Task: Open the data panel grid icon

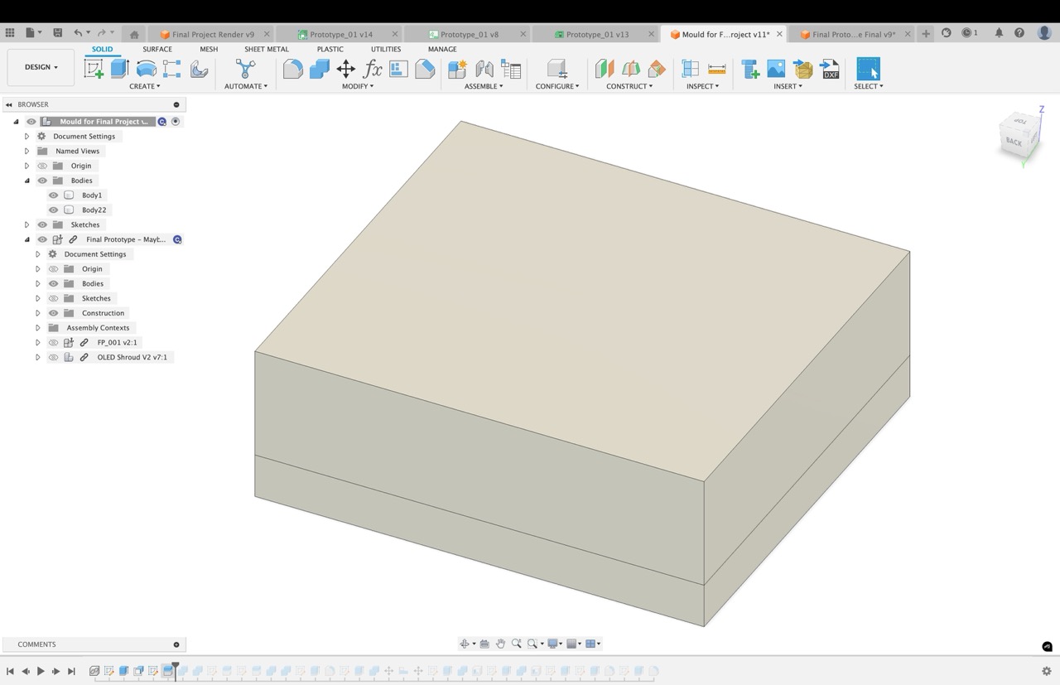Action: point(10,33)
